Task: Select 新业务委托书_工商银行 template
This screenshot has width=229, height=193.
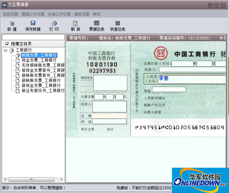Action: click(43, 91)
